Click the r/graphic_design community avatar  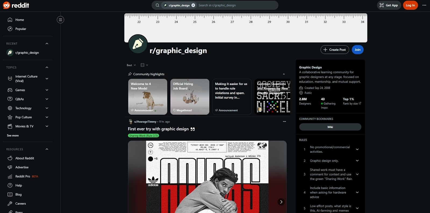tap(138, 44)
